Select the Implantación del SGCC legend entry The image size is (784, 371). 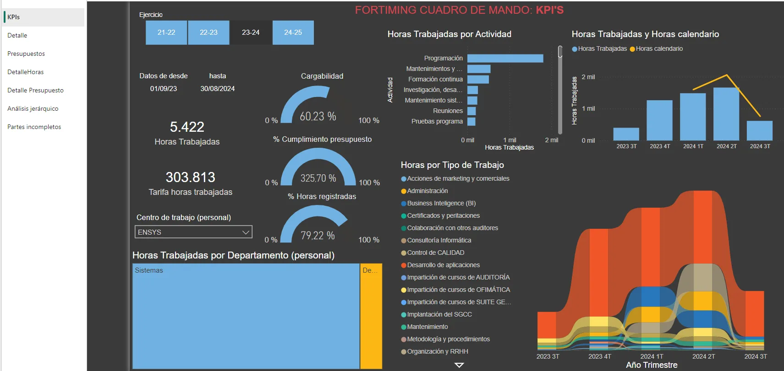pyautogui.click(x=436, y=314)
